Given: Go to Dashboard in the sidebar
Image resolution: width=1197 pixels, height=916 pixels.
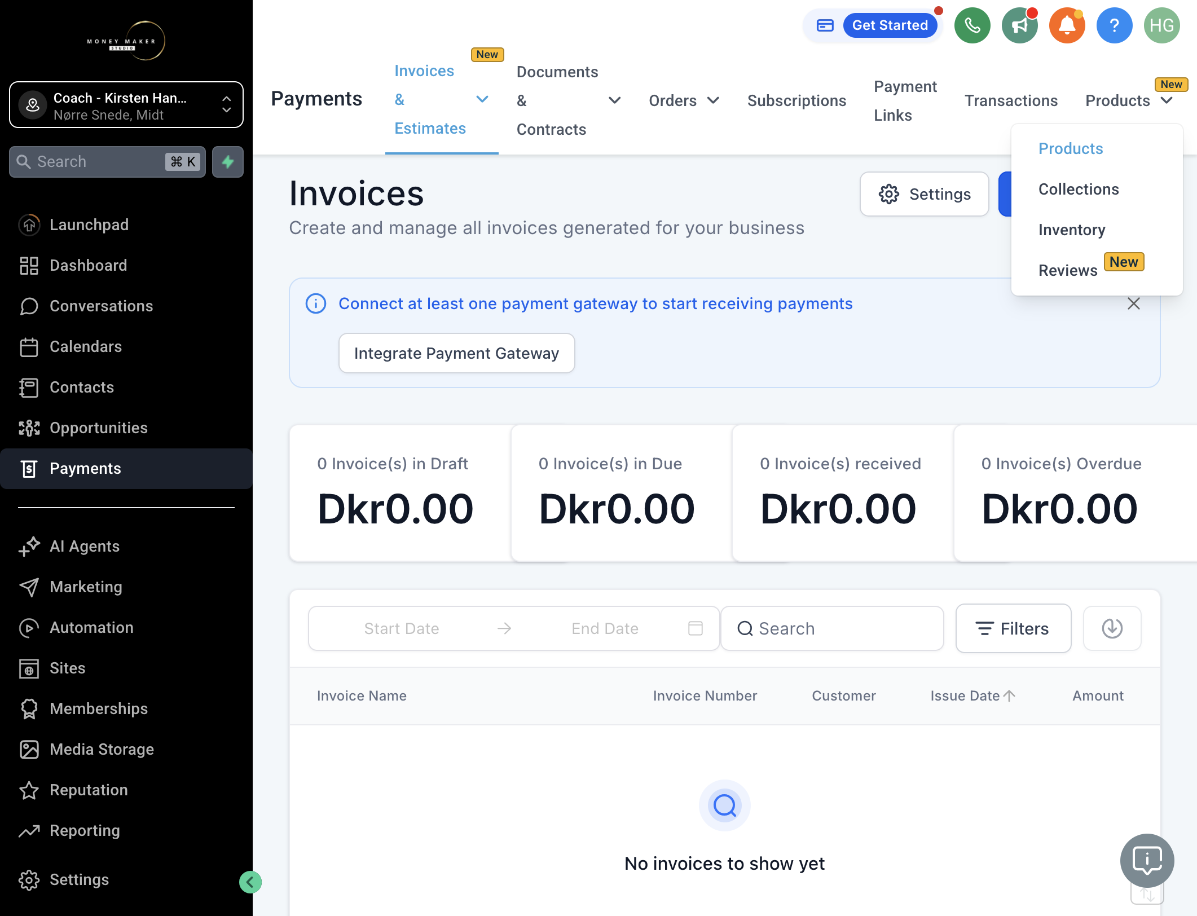Looking at the screenshot, I should click(x=126, y=265).
